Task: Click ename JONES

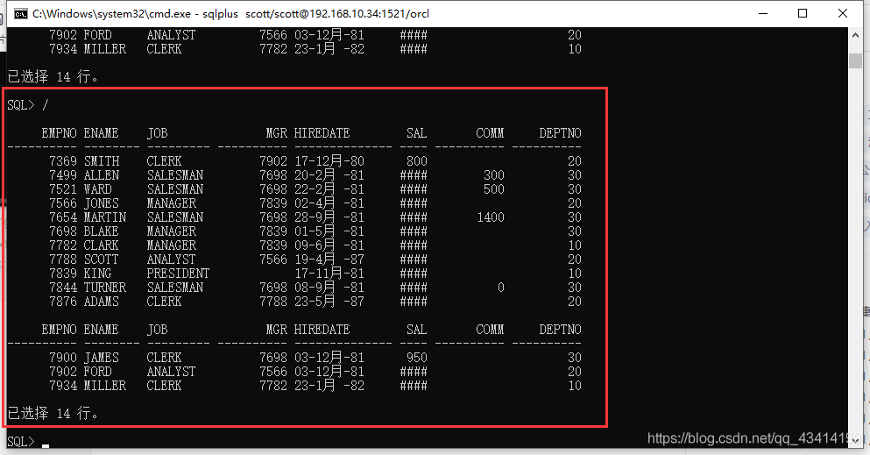Action: pyautogui.click(x=102, y=203)
